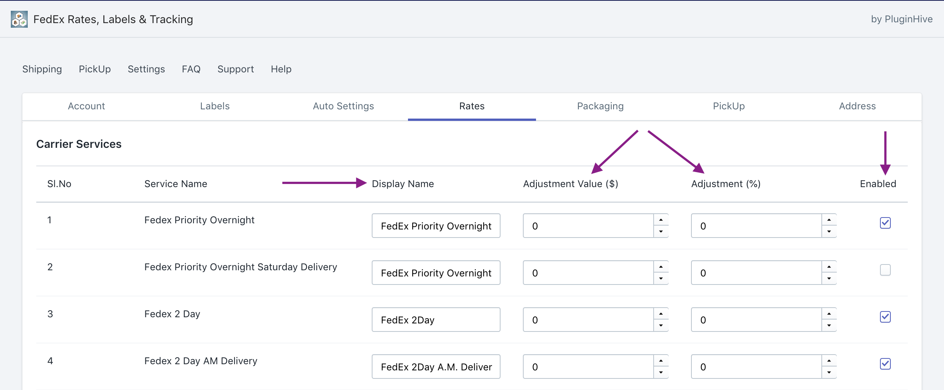Click the 'Service Name' column header

tap(176, 184)
